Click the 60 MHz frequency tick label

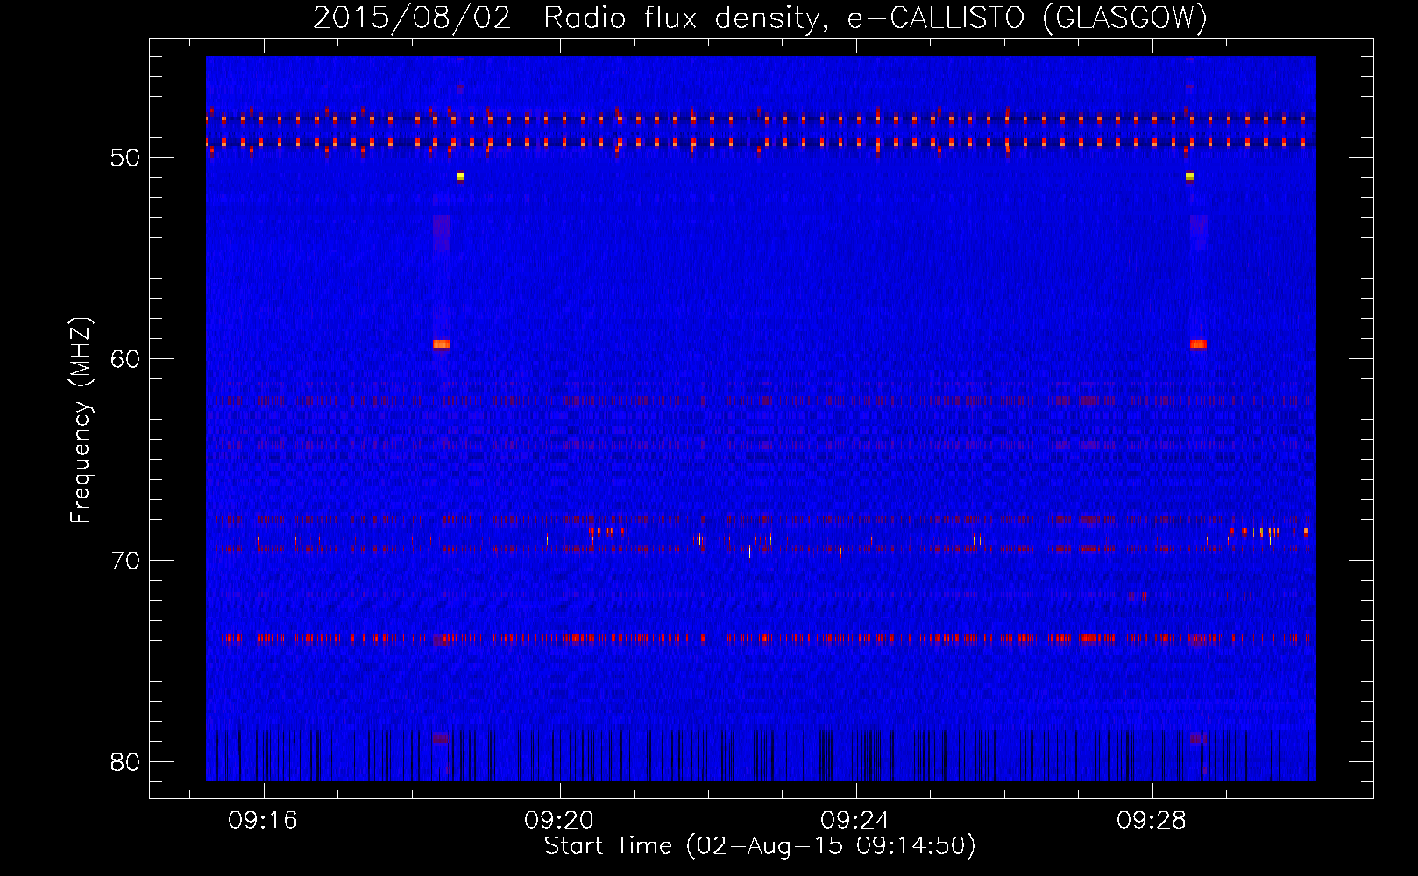(125, 359)
